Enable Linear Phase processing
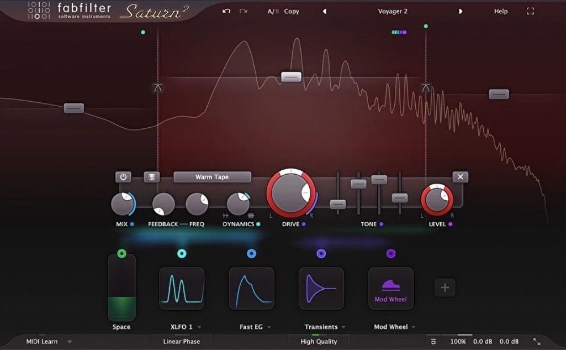 click(x=182, y=341)
